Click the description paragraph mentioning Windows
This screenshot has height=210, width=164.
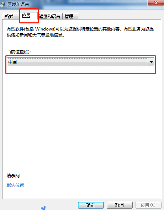click(x=80, y=32)
